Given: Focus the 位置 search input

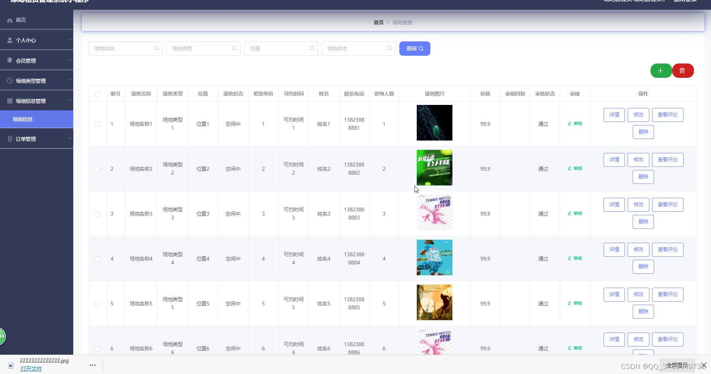Looking at the screenshot, I should click(281, 48).
